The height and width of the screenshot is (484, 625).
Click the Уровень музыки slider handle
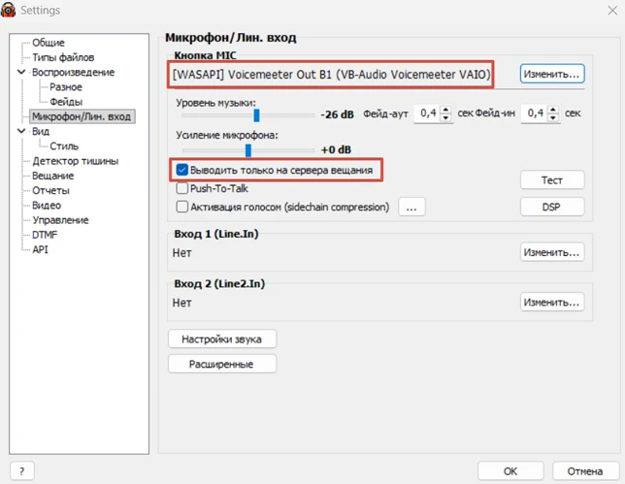256,115
